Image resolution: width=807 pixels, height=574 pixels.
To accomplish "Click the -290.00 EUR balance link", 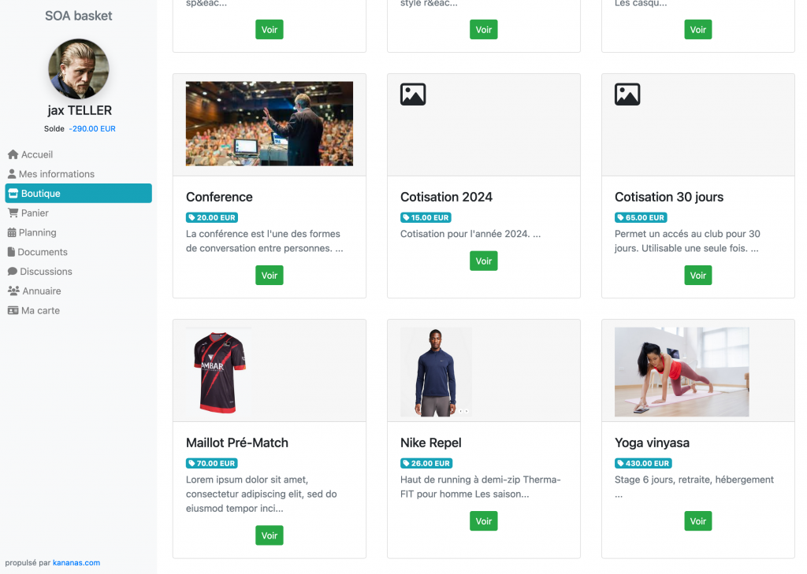I will 92,128.
